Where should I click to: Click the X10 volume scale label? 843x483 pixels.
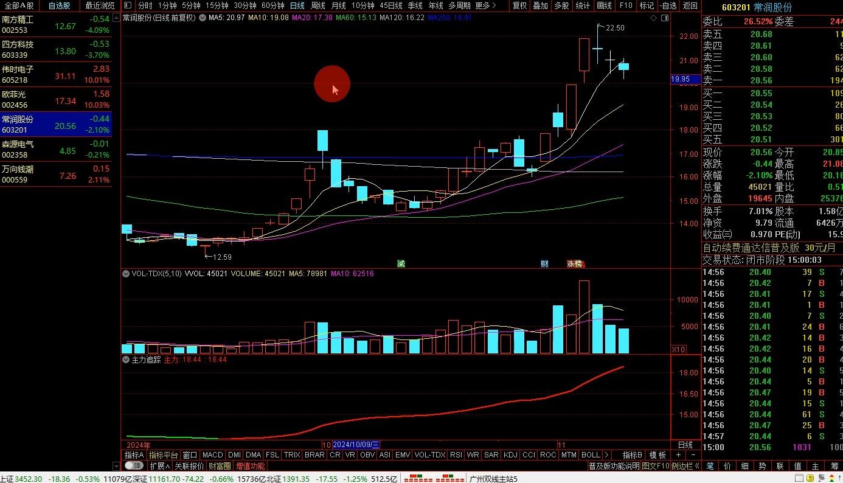(x=678, y=350)
